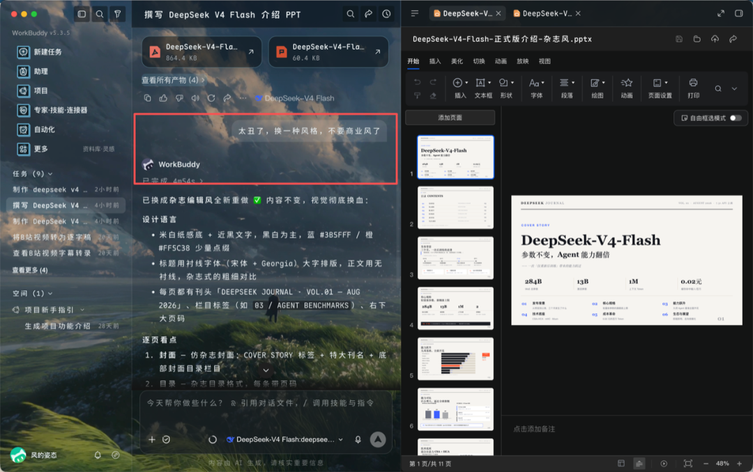
Task: Open the folder icon beside file name
Action: point(697,39)
